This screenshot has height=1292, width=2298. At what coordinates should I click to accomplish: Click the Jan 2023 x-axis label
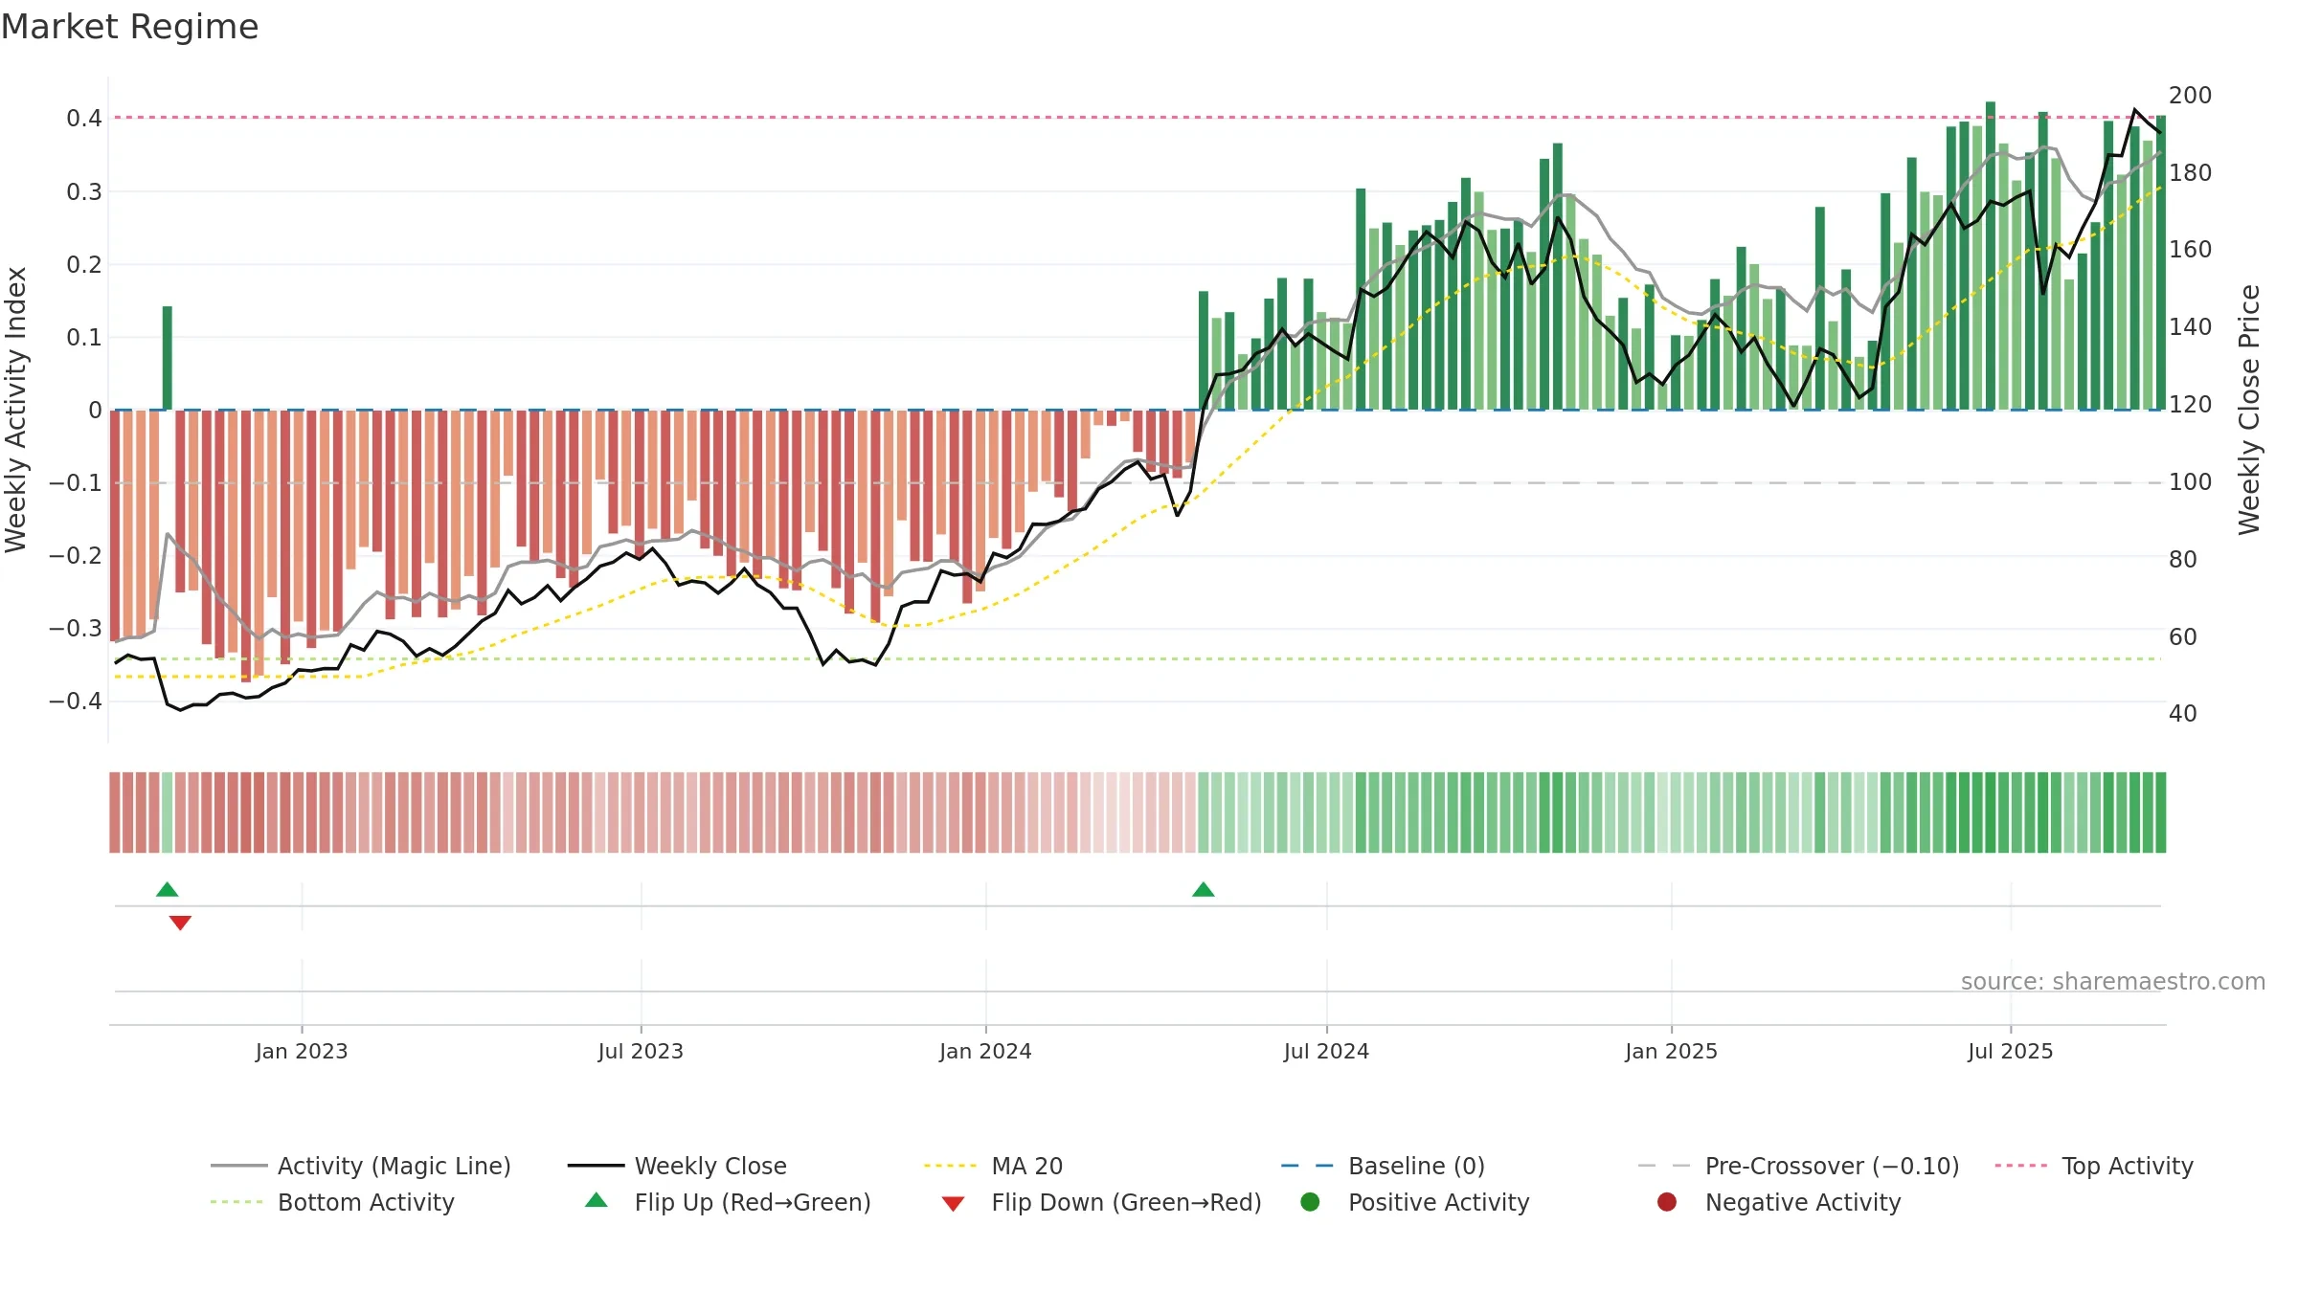pos(302,1052)
